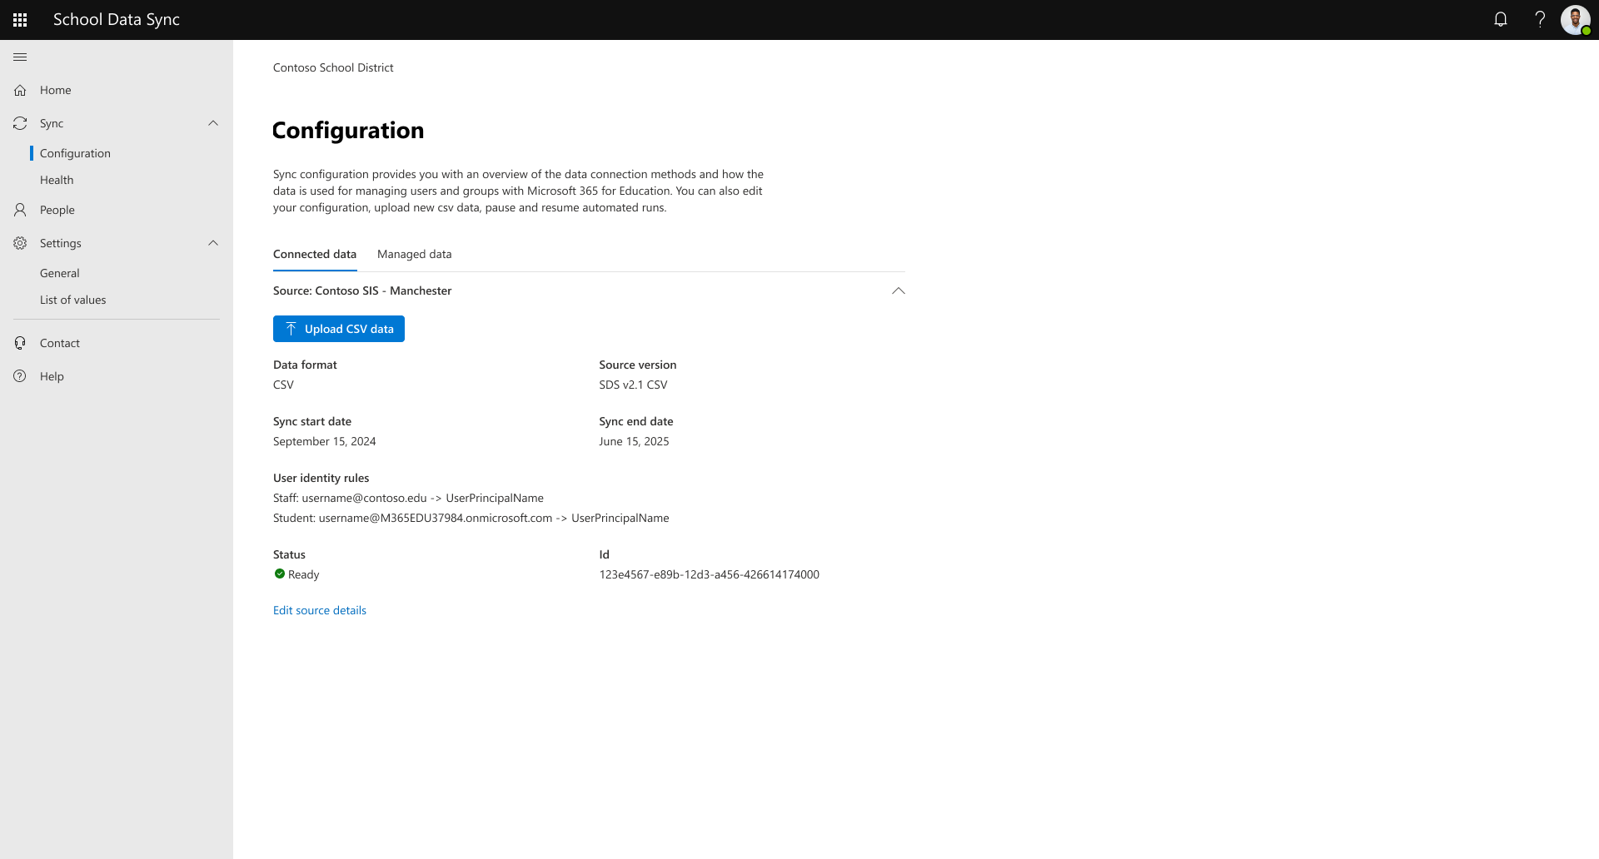Switch to Managed data tab
Image resolution: width=1599 pixels, height=859 pixels.
[415, 254]
